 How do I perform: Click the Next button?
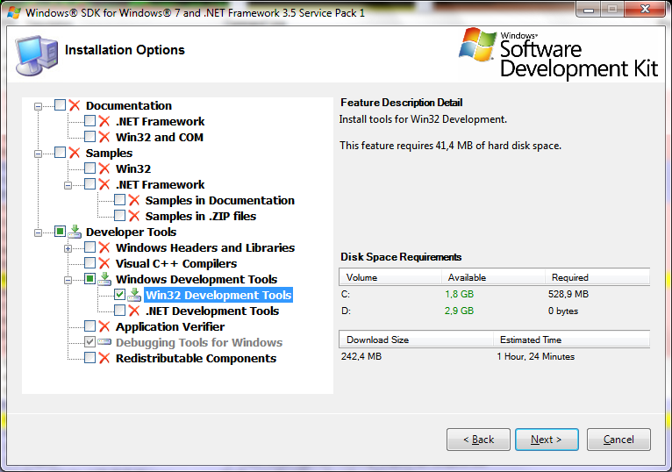(x=547, y=440)
